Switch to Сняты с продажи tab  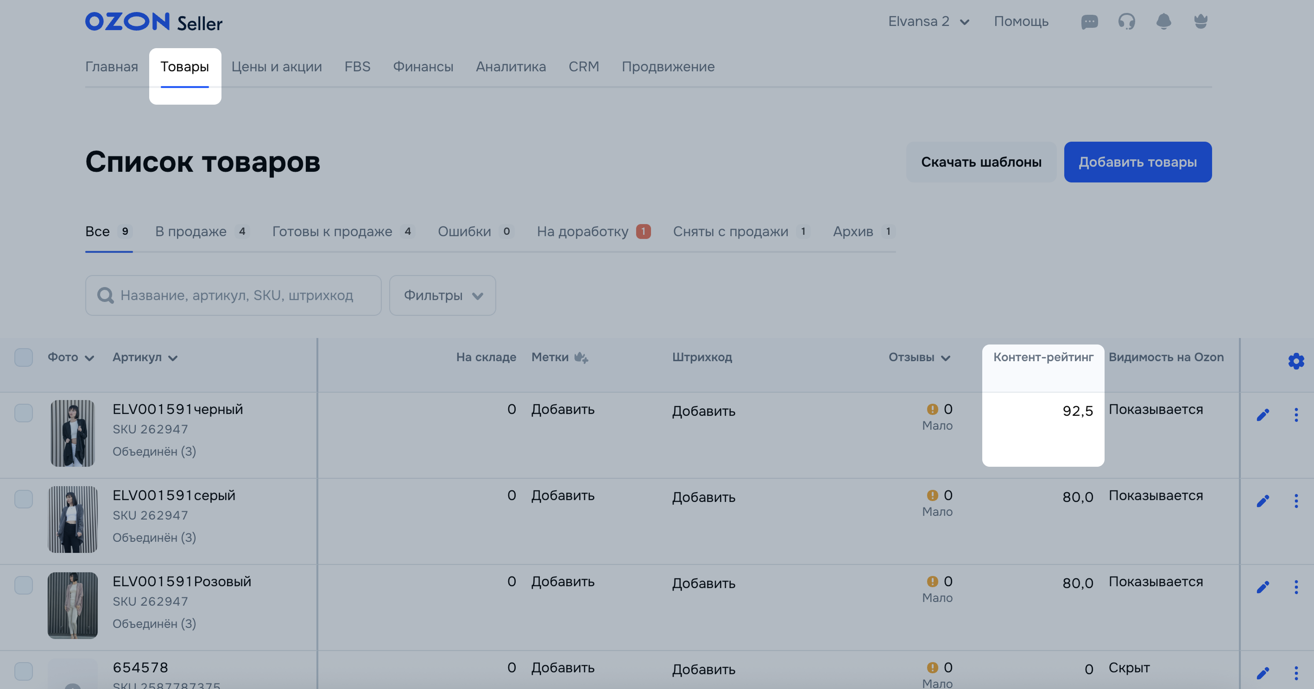pyautogui.click(x=741, y=232)
